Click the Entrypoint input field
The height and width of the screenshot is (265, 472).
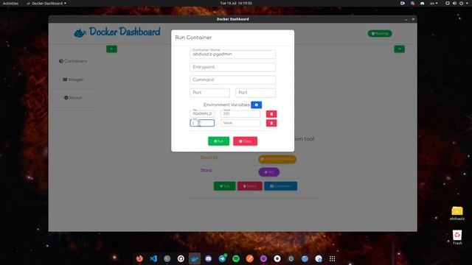click(233, 67)
